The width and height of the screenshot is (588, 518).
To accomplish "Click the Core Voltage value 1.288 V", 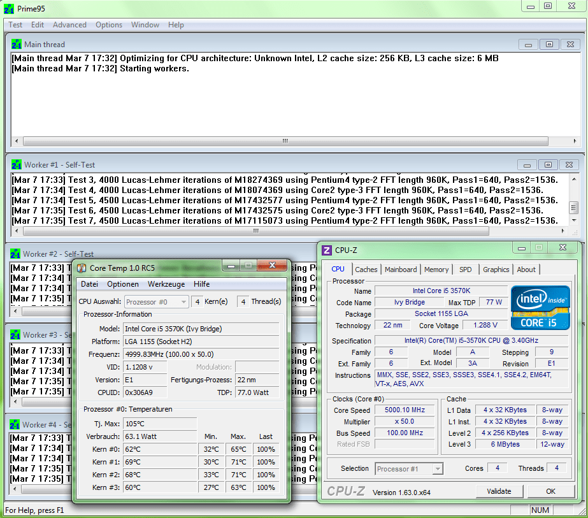I will tap(485, 325).
